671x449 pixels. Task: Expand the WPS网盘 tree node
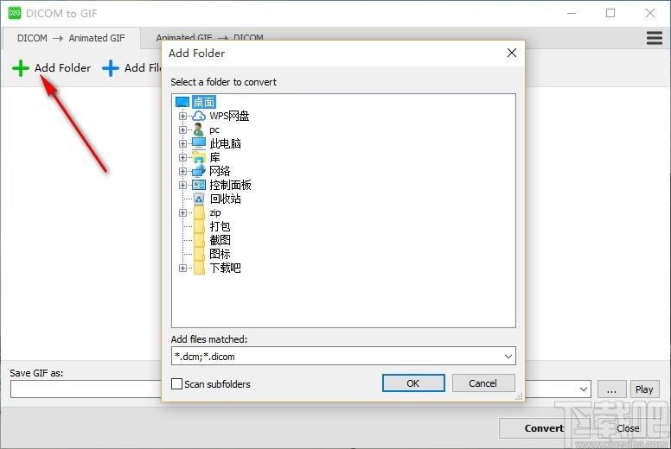coord(182,116)
